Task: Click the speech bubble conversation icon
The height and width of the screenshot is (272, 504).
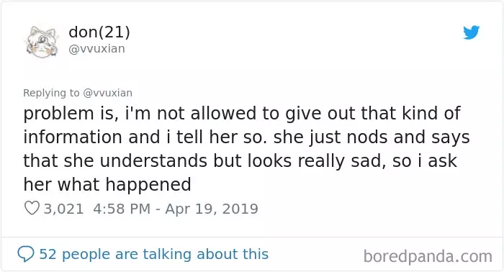Action: tap(26, 254)
